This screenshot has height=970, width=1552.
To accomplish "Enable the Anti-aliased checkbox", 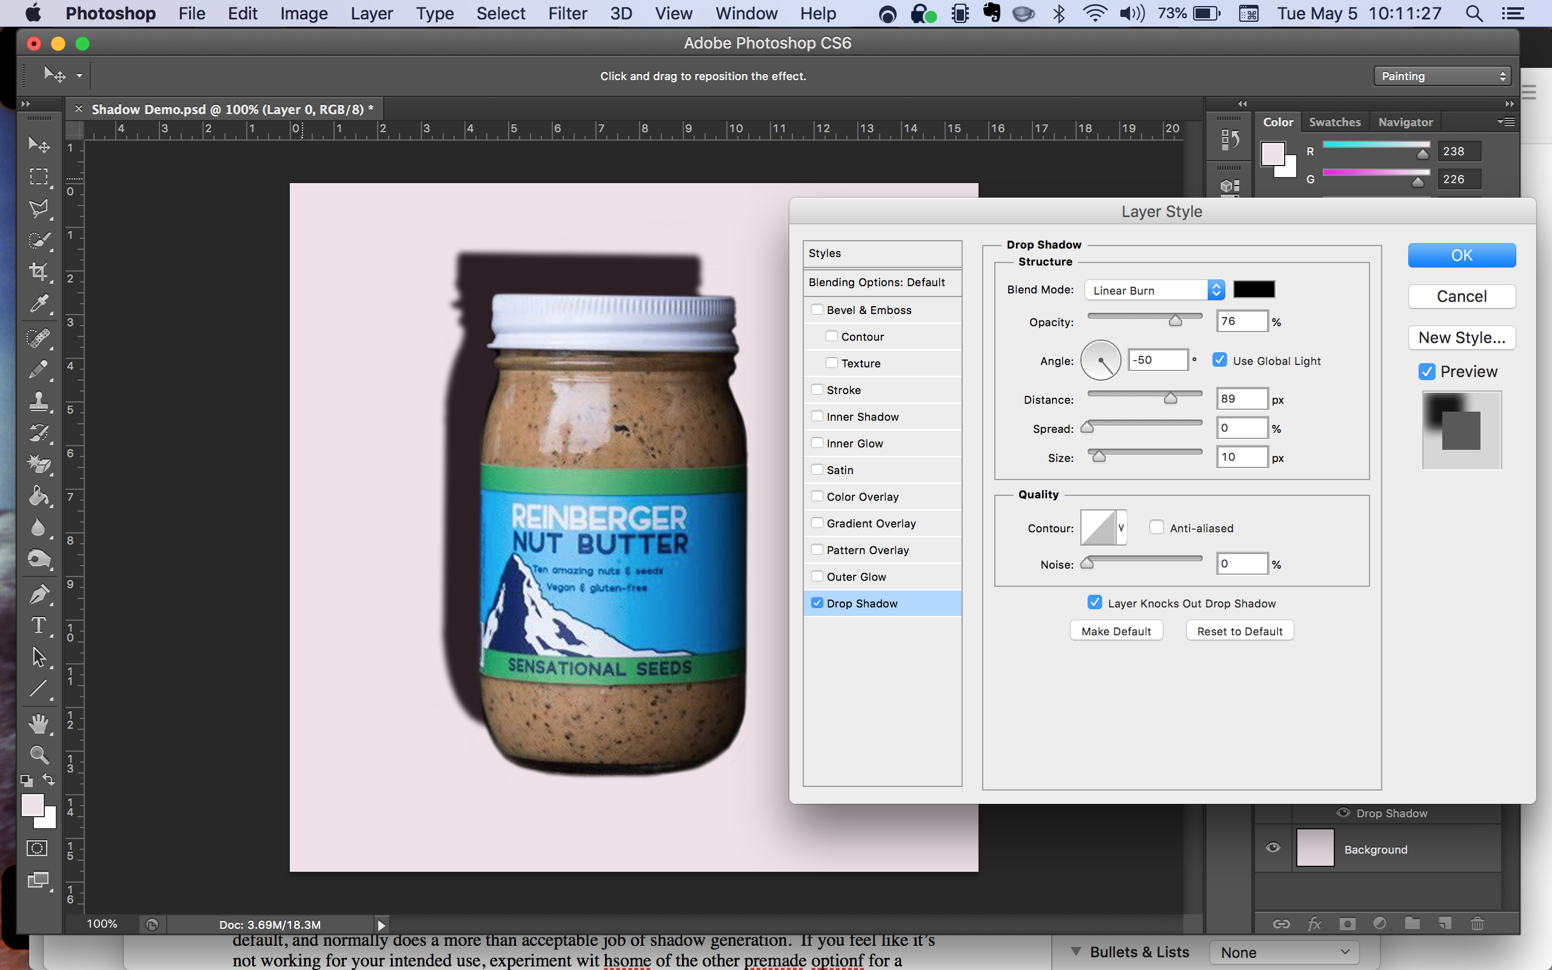I will pyautogui.click(x=1156, y=527).
